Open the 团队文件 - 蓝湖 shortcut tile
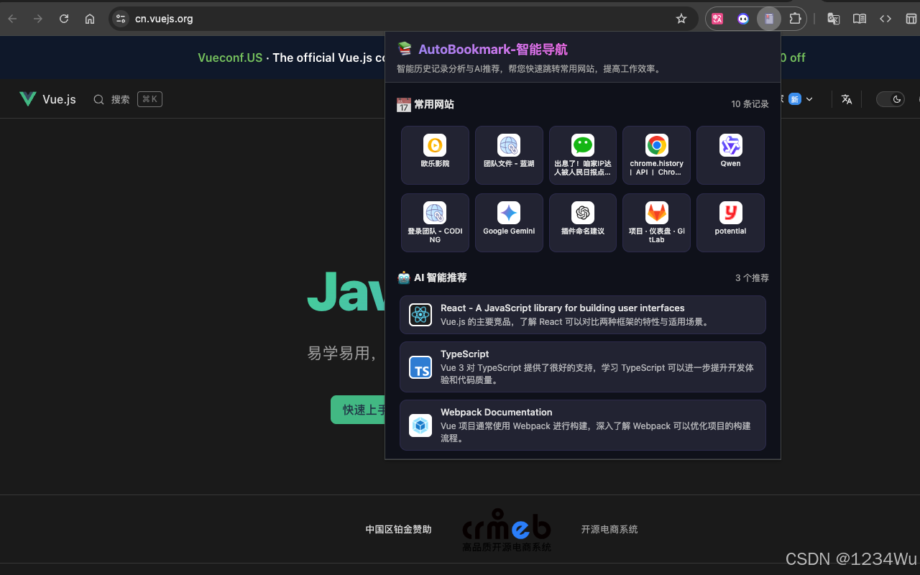 coord(509,155)
